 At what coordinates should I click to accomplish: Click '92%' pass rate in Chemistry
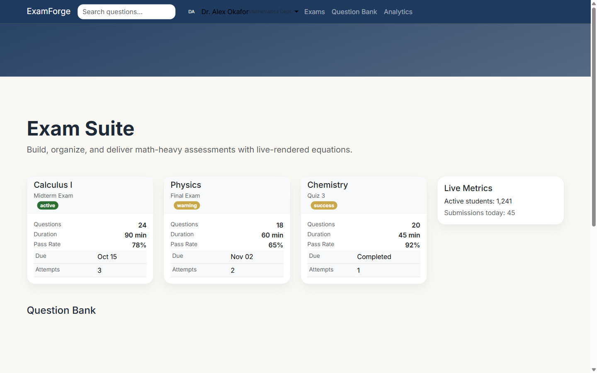(x=413, y=245)
